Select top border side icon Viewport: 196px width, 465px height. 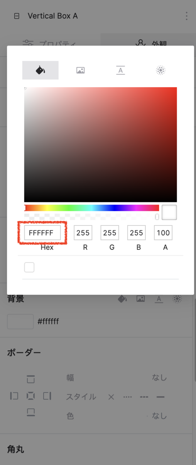point(30,379)
